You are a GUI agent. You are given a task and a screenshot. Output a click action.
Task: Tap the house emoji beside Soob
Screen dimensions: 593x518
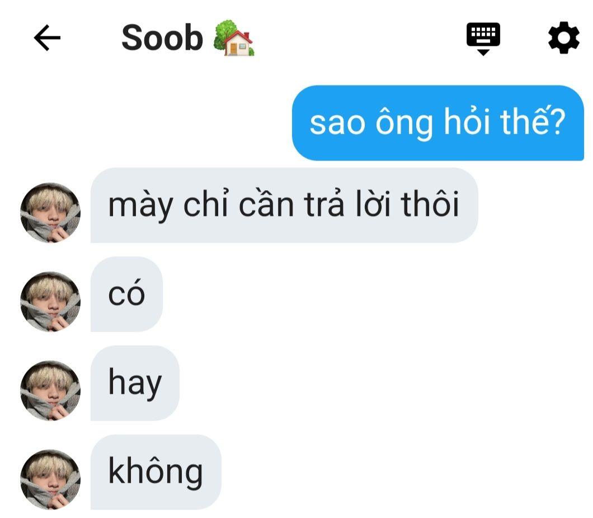coord(234,38)
